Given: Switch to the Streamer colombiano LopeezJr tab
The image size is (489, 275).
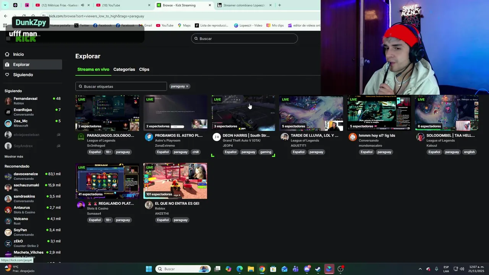Looking at the screenshot, I should click(x=244, y=5).
